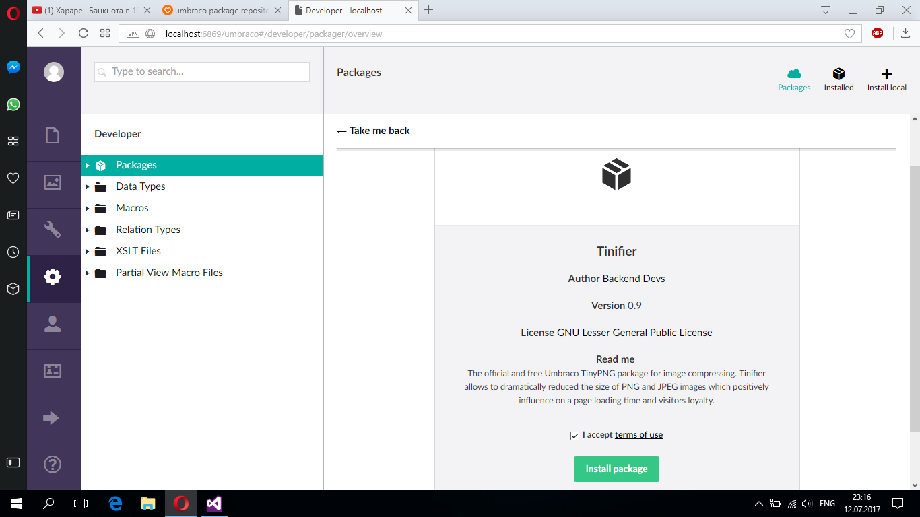Open the Umbraco Media section

point(53,182)
